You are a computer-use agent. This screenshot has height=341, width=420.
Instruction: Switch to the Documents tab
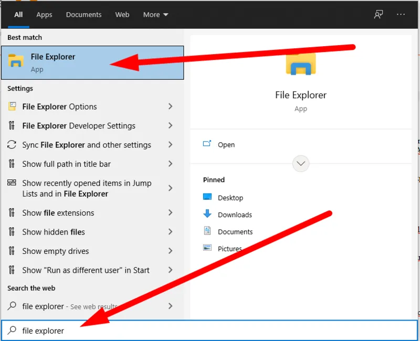click(84, 15)
